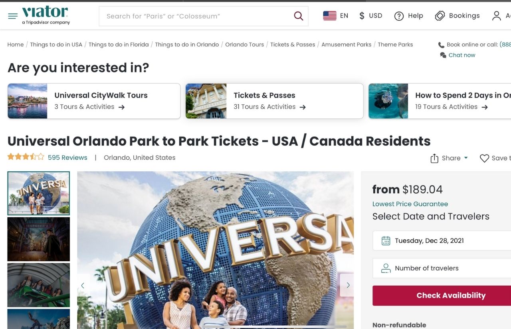Open Things to do in Florida breadcrumb
This screenshot has width=511, height=329.
coord(119,45)
